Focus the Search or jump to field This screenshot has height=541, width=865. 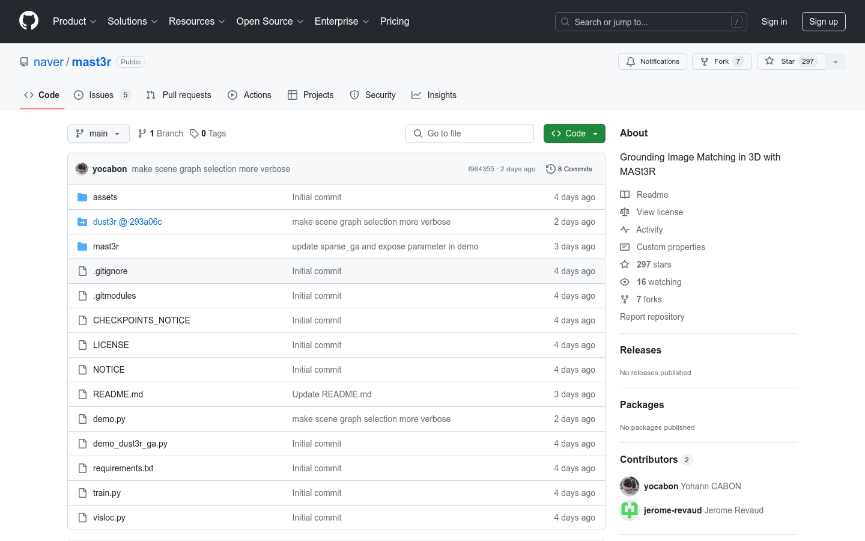651,22
